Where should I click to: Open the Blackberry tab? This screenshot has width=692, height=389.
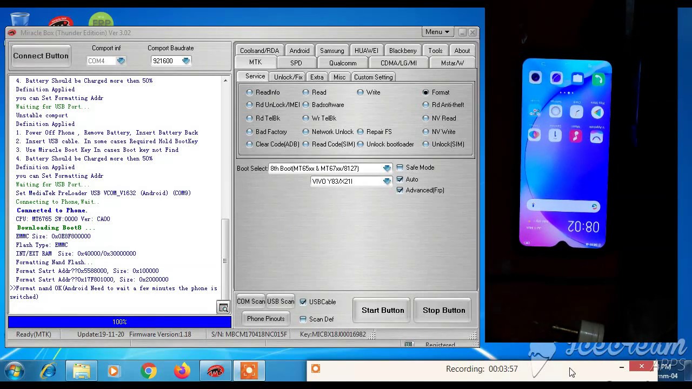(x=403, y=51)
